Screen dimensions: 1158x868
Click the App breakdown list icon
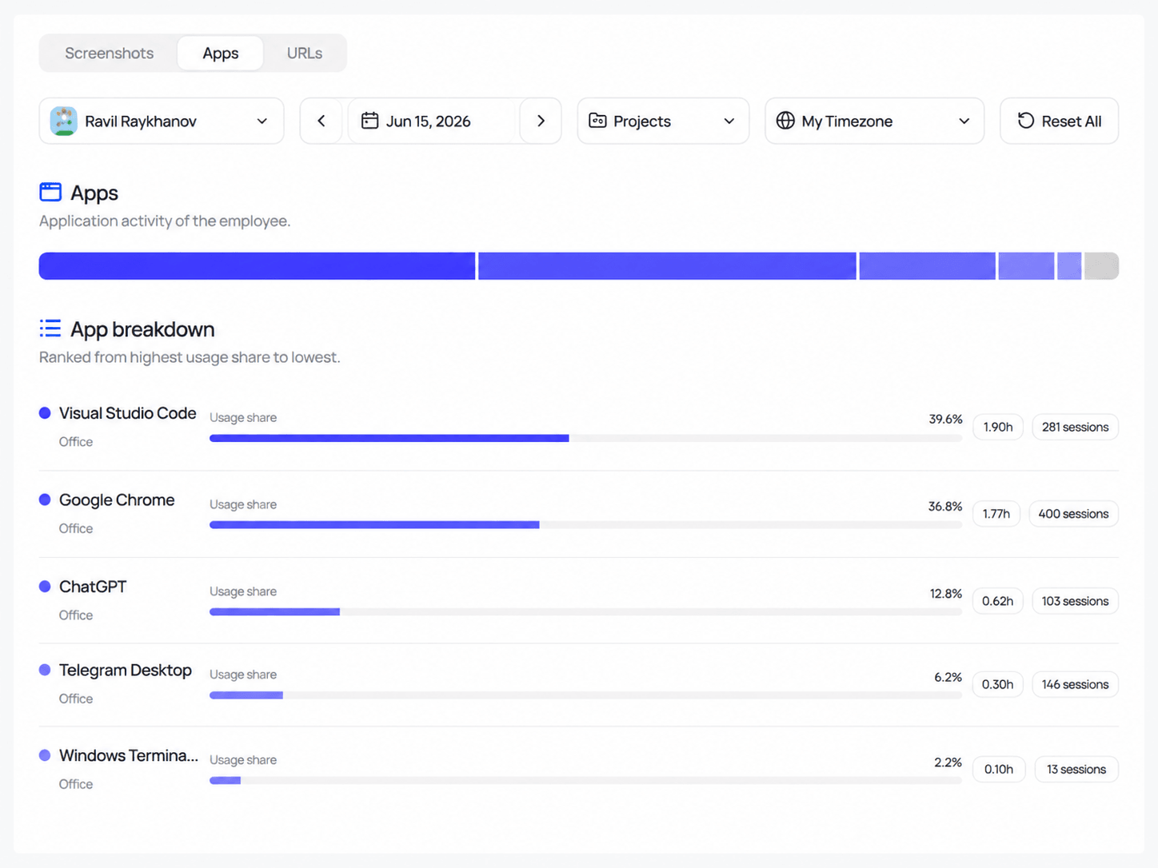50,328
